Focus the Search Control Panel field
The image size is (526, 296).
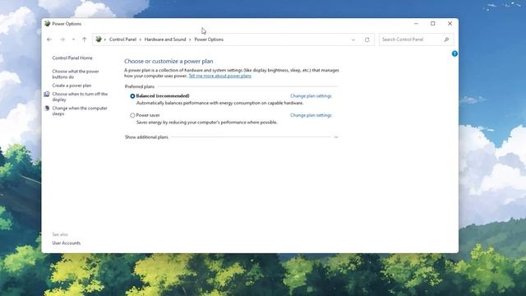point(417,39)
